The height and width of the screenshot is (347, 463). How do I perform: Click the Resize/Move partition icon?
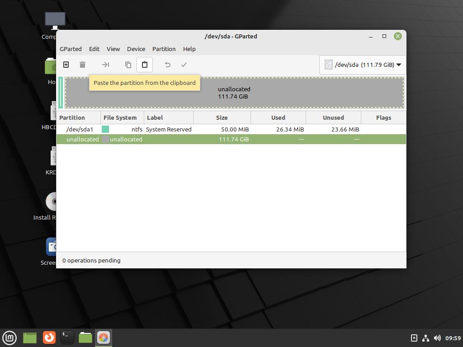coord(105,65)
